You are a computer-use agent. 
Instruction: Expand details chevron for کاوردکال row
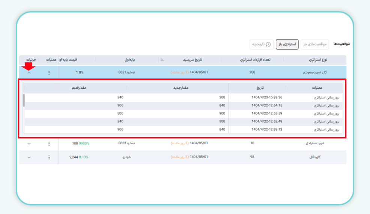29,157
